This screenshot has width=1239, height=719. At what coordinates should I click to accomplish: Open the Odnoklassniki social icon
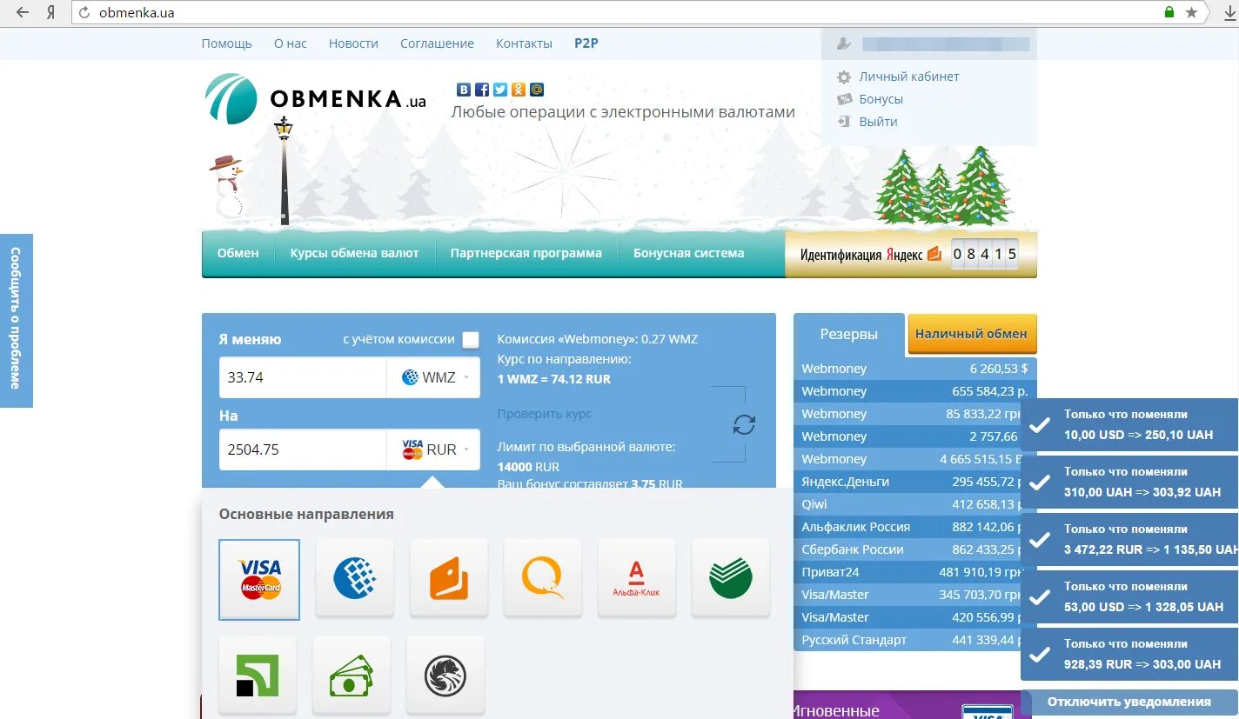pos(519,90)
